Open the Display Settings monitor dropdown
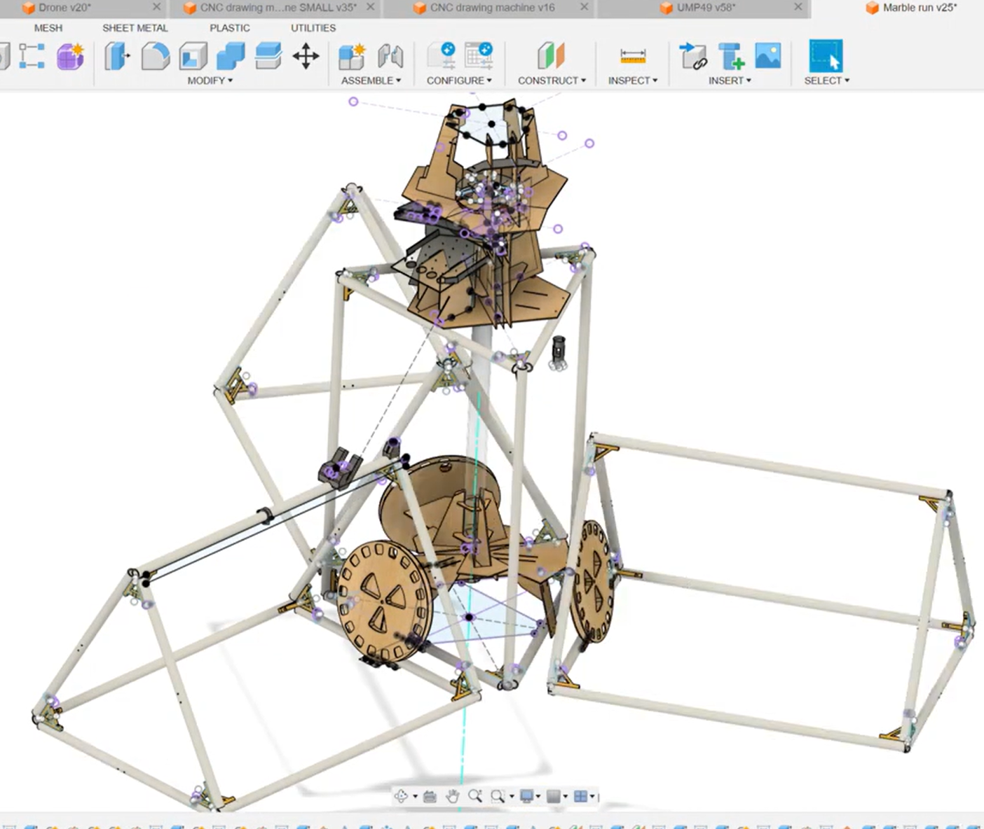The width and height of the screenshot is (984, 829). click(x=529, y=796)
